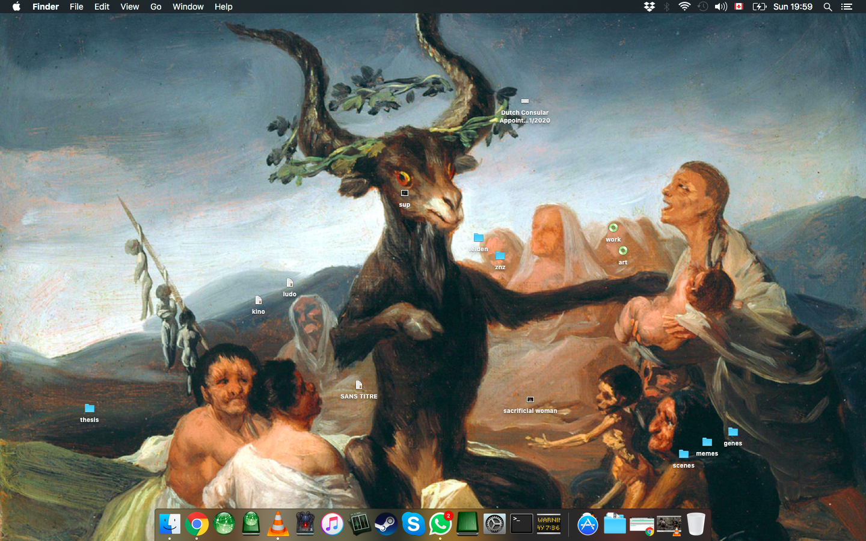The height and width of the screenshot is (541, 866).
Task: Open the Trash in the Dock
Action: [696, 524]
